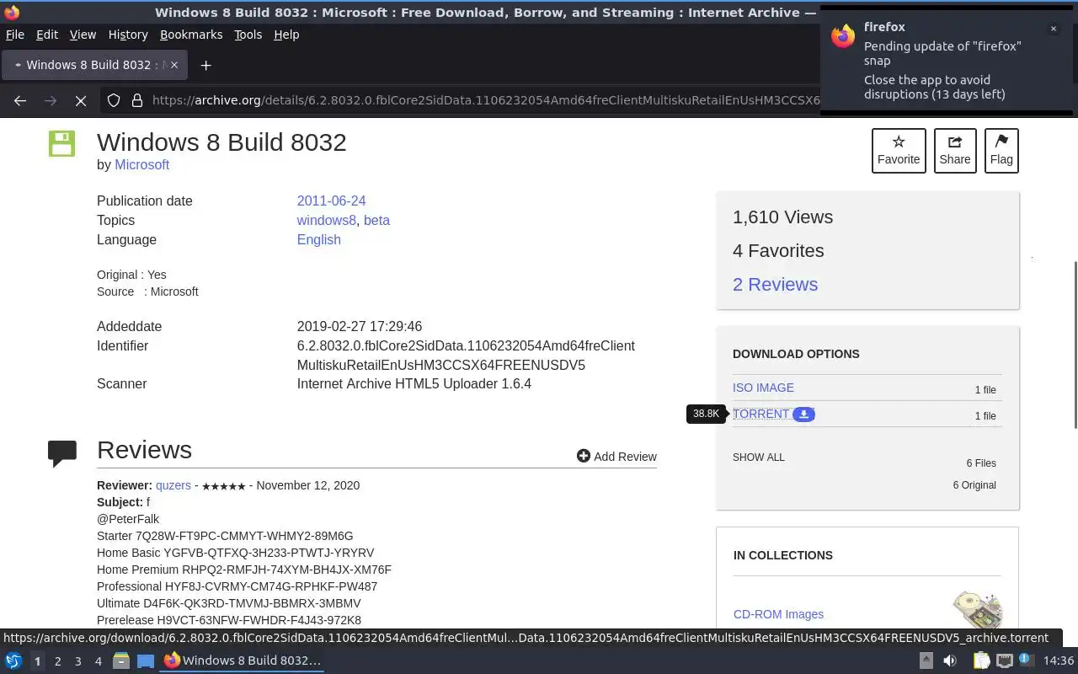
Task: Open the Tools menu
Action: click(x=248, y=35)
